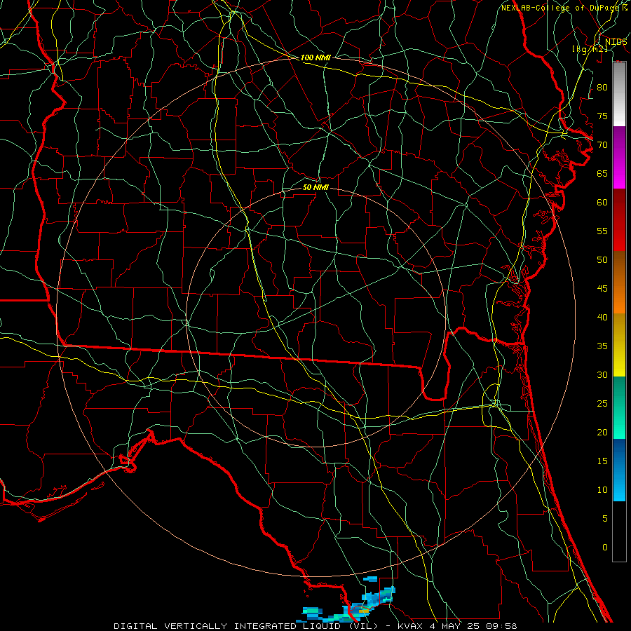
Task: Click the dark red segment of the color bar
Action: tap(619, 220)
